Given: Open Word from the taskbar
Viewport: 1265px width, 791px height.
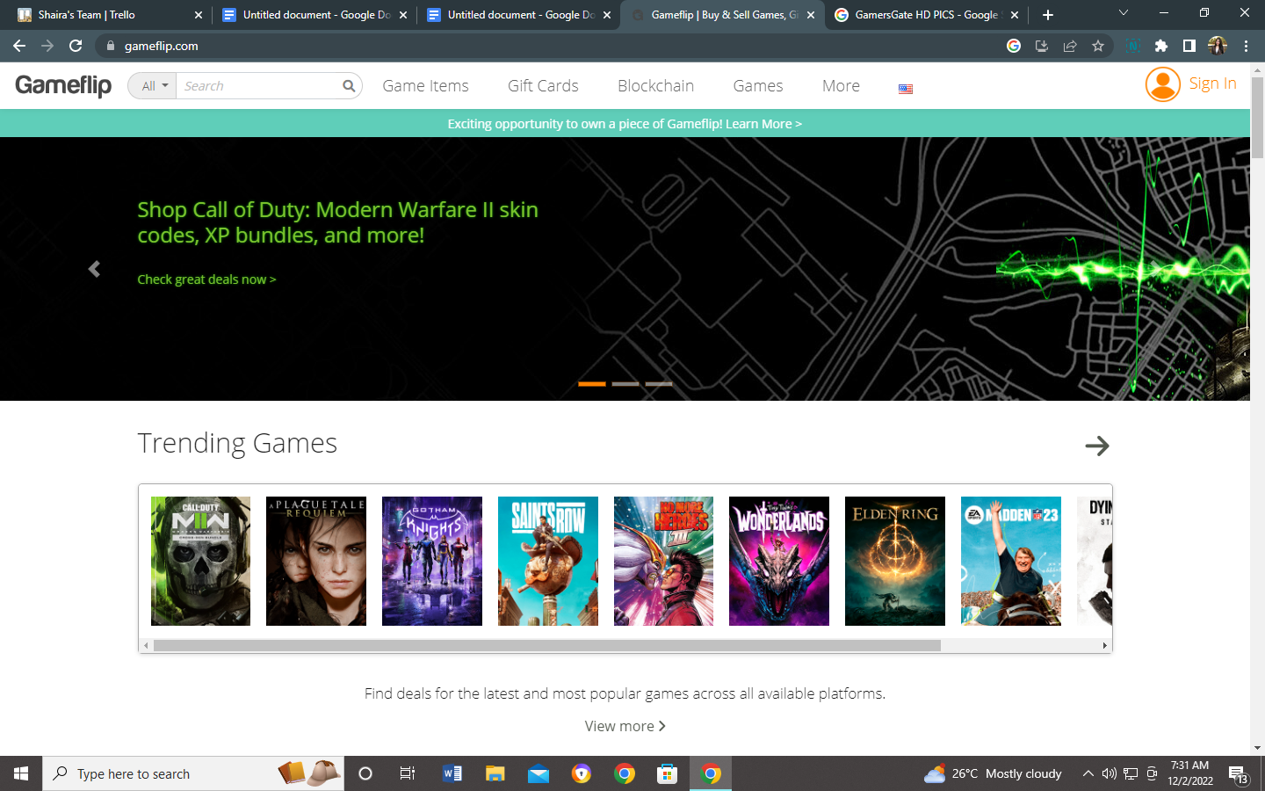Looking at the screenshot, I should coord(452,773).
